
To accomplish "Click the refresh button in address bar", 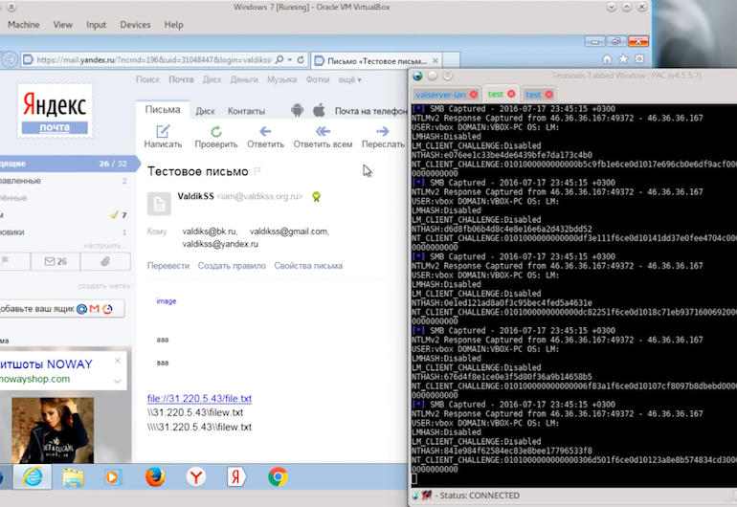I will (x=301, y=59).
